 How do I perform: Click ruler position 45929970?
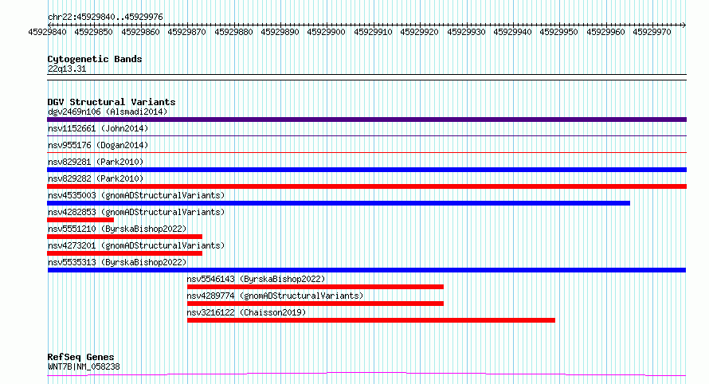click(652, 32)
